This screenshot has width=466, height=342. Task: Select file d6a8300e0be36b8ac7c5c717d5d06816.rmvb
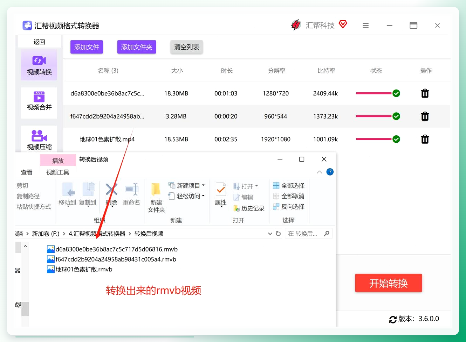(x=112, y=249)
